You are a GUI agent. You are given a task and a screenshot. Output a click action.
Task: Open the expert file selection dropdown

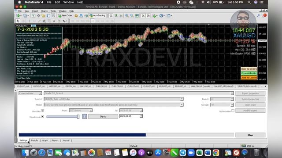coord(232,93)
